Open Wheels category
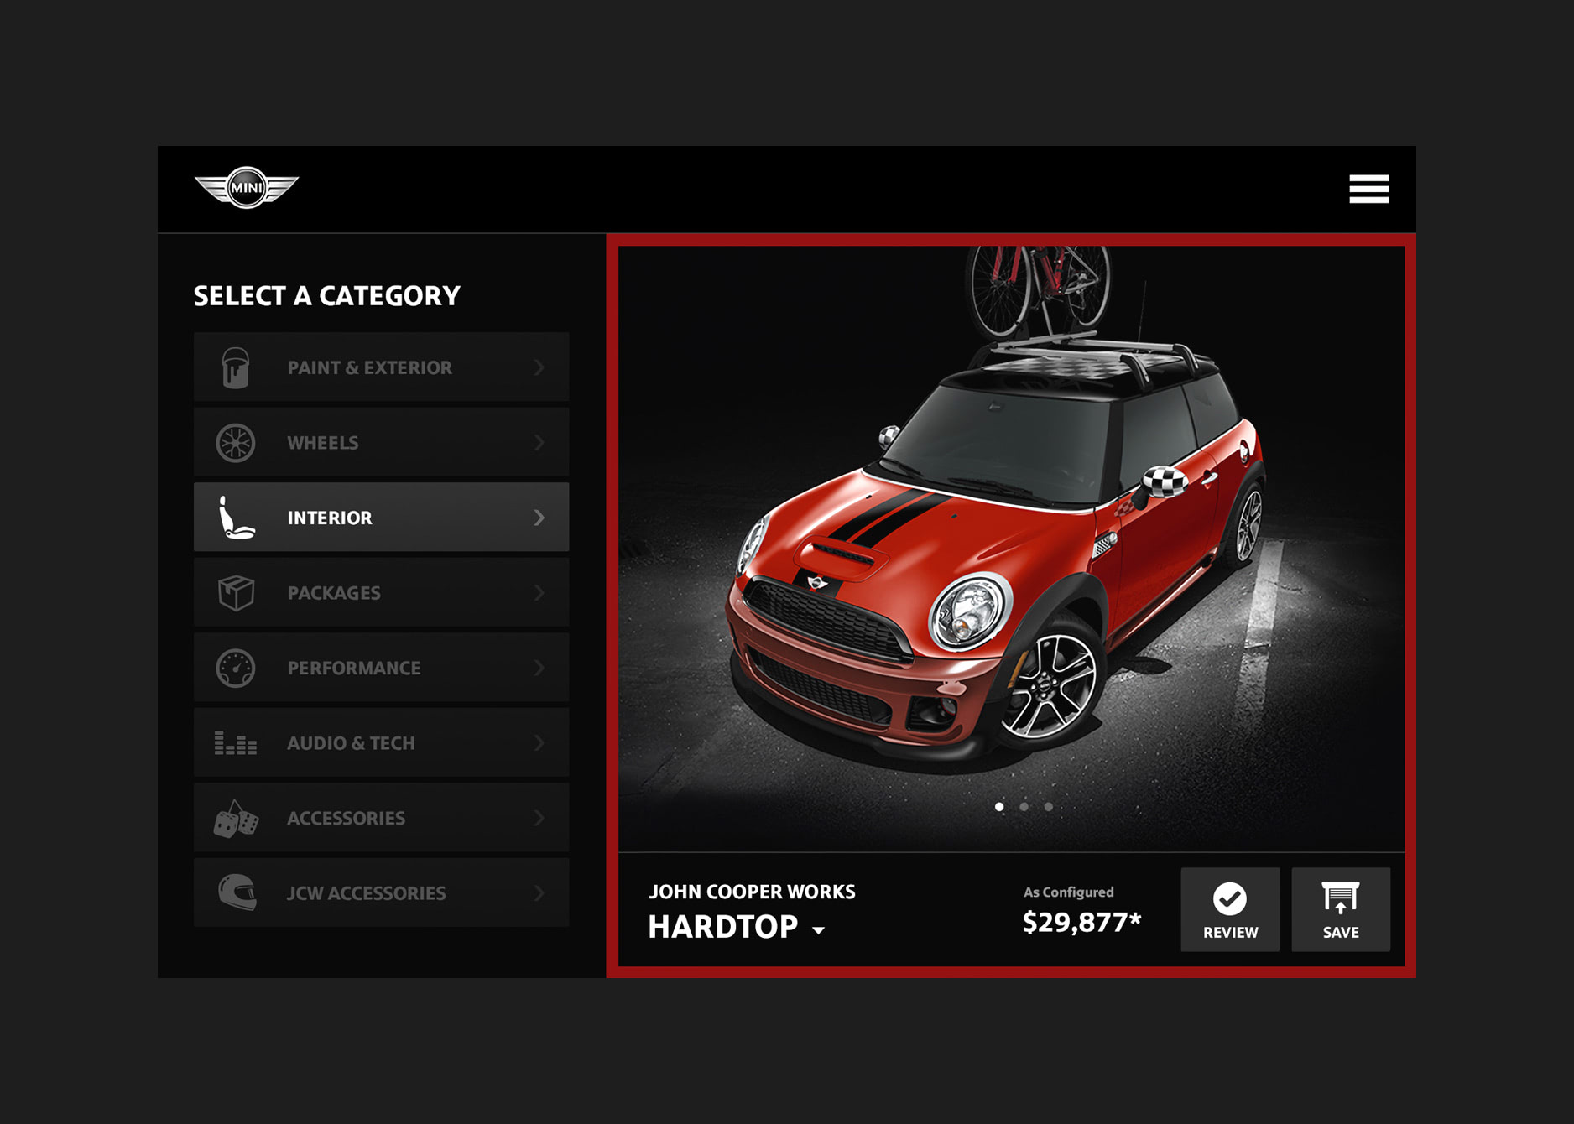Screen dimensions: 1574x1124 [381, 443]
